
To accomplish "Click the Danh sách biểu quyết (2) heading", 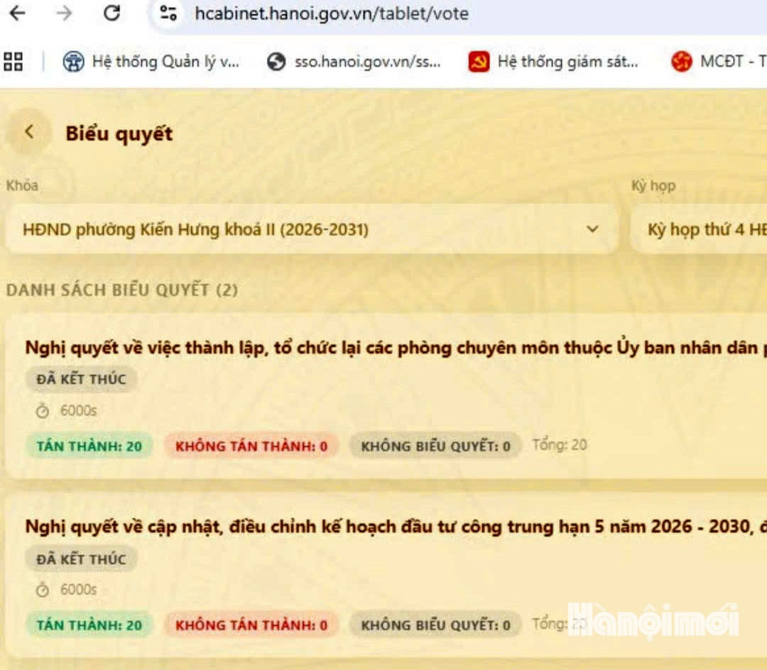I will (x=122, y=290).
